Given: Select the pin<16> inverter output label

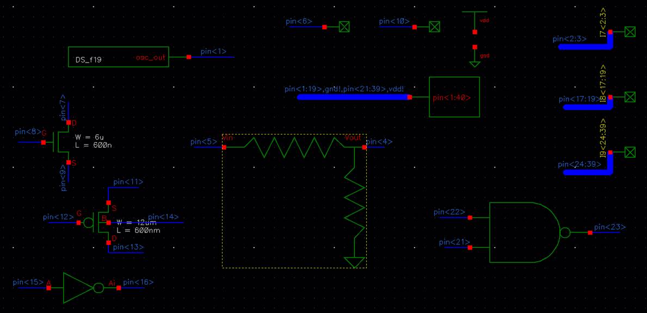Looking at the screenshot, I should pyautogui.click(x=139, y=283).
